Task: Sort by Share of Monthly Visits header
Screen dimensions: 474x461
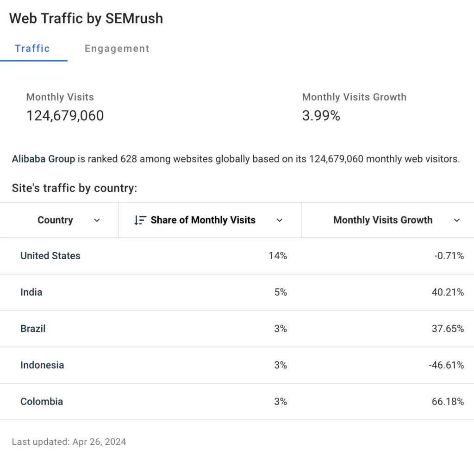Action: click(x=203, y=220)
